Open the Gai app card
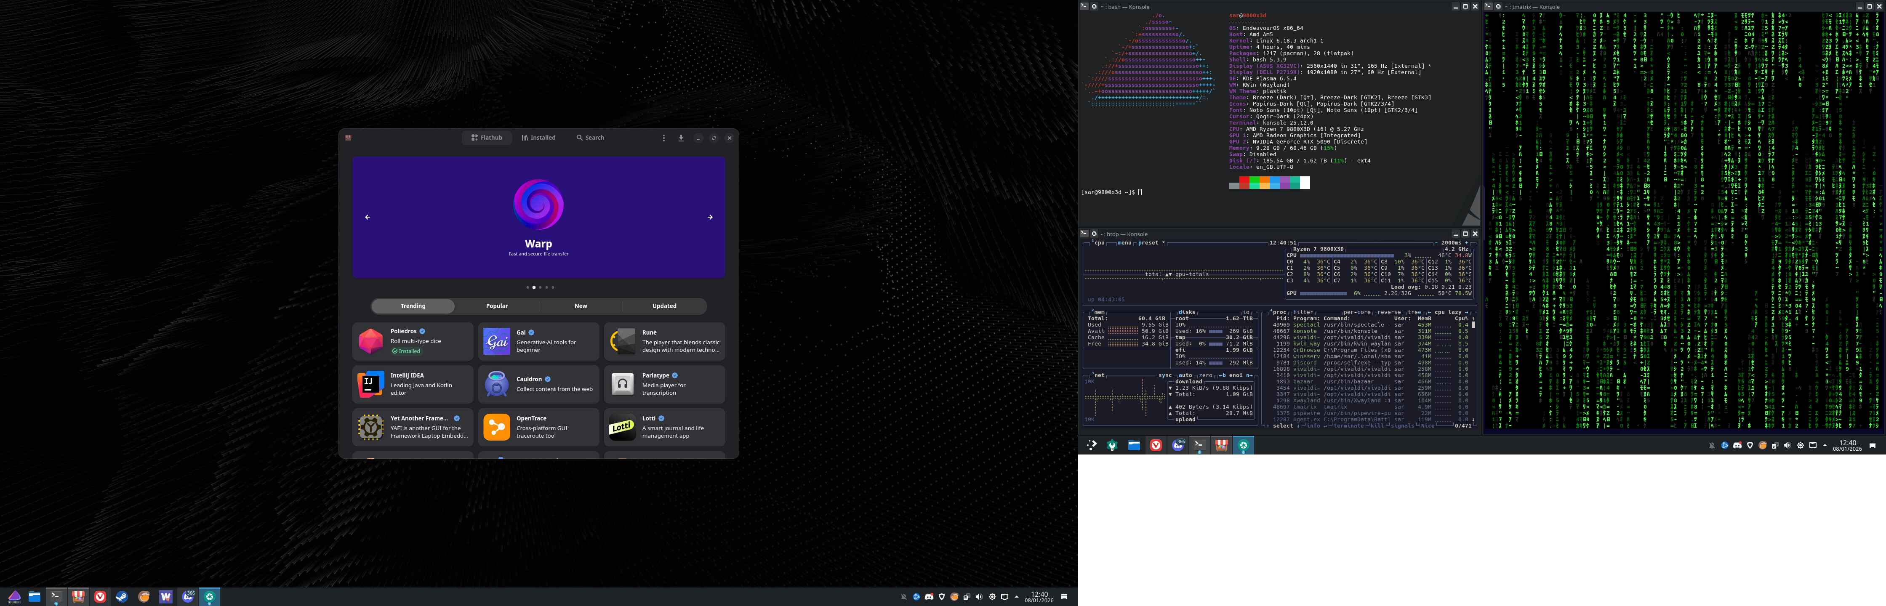 pyautogui.click(x=539, y=341)
